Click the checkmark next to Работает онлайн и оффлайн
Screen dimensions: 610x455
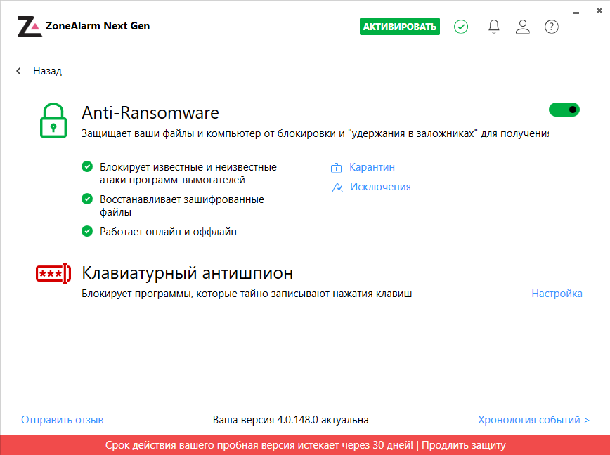coord(87,231)
